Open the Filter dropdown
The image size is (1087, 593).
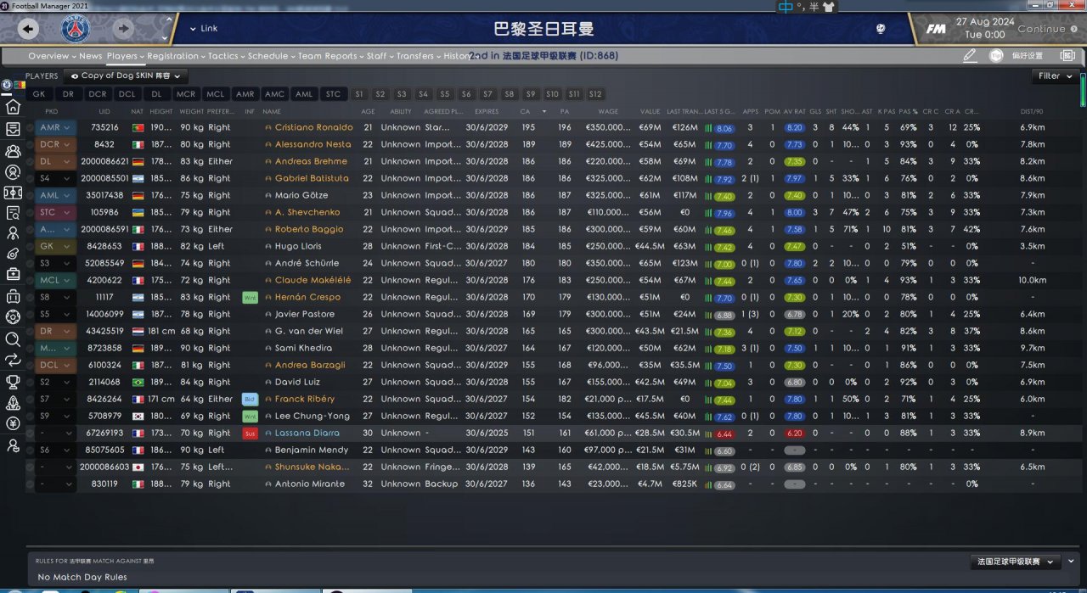click(1055, 76)
